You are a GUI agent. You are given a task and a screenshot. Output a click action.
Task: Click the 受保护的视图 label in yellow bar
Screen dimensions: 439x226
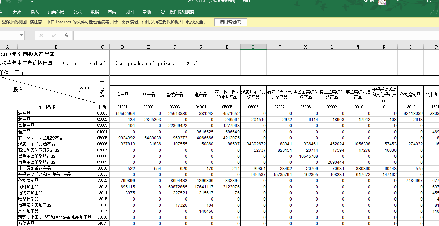14,22
